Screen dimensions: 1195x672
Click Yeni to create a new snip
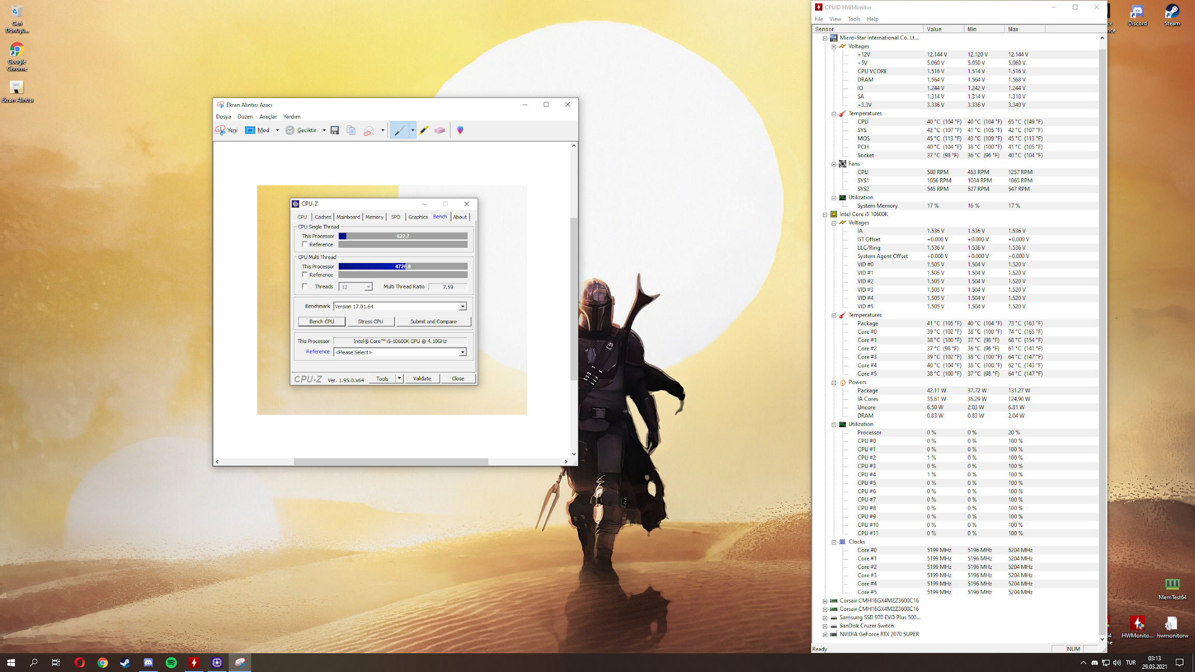pos(227,130)
